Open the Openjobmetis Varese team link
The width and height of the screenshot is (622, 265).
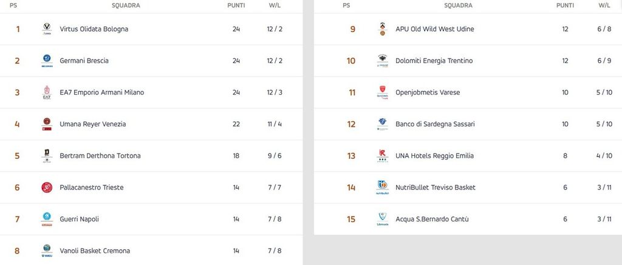(x=428, y=93)
